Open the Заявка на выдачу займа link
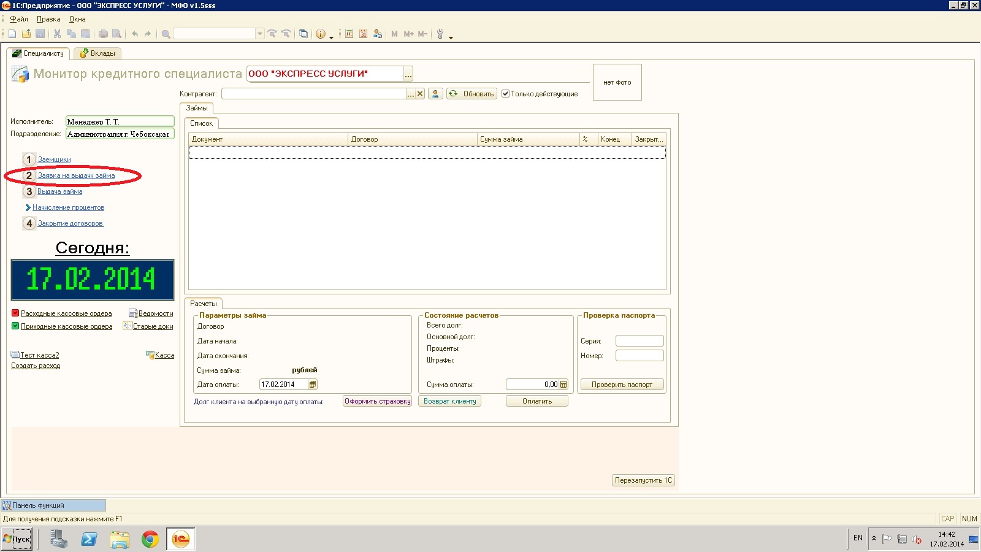The width and height of the screenshot is (981, 552). pos(76,175)
